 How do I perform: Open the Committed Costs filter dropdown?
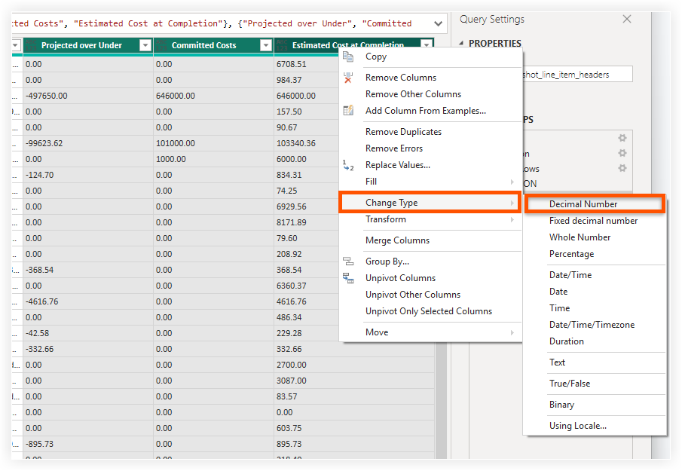pos(265,46)
